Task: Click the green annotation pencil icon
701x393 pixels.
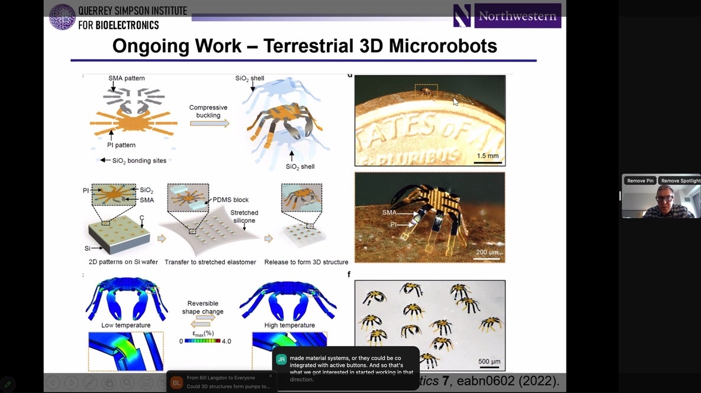Action: pyautogui.click(x=8, y=384)
